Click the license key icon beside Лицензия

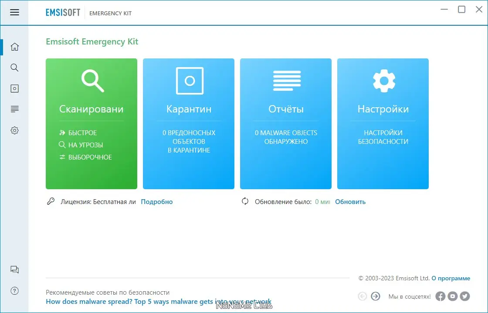50,201
